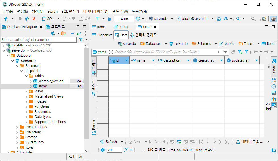
Task: Open public@serverdb schema dropdown
Action: (x=212, y=19)
